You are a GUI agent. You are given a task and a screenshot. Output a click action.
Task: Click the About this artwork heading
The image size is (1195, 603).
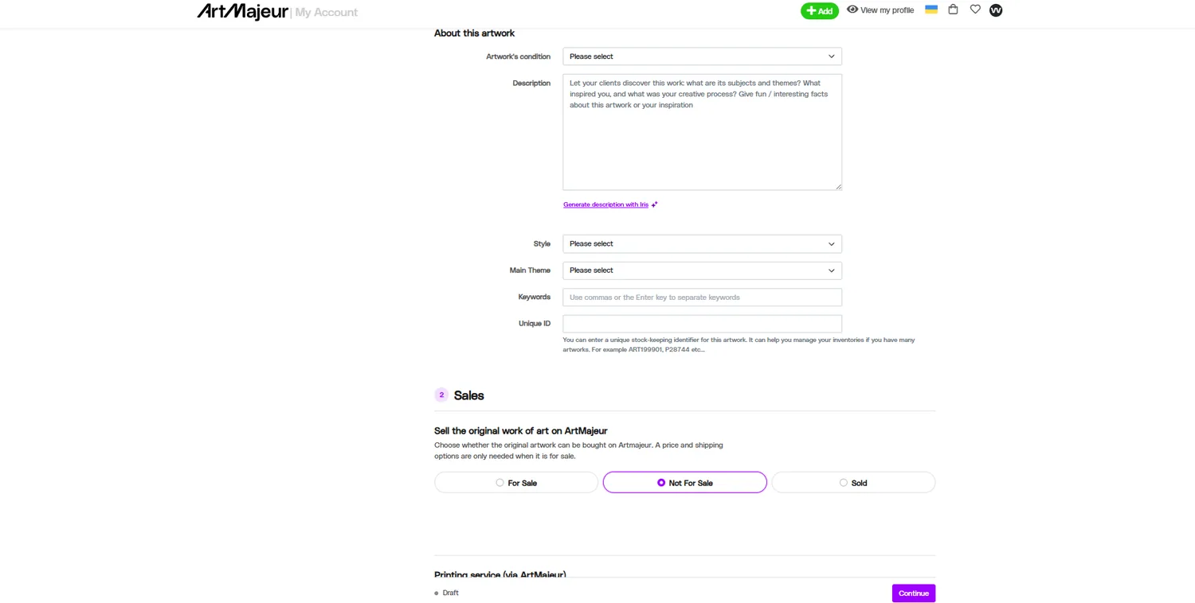click(474, 33)
